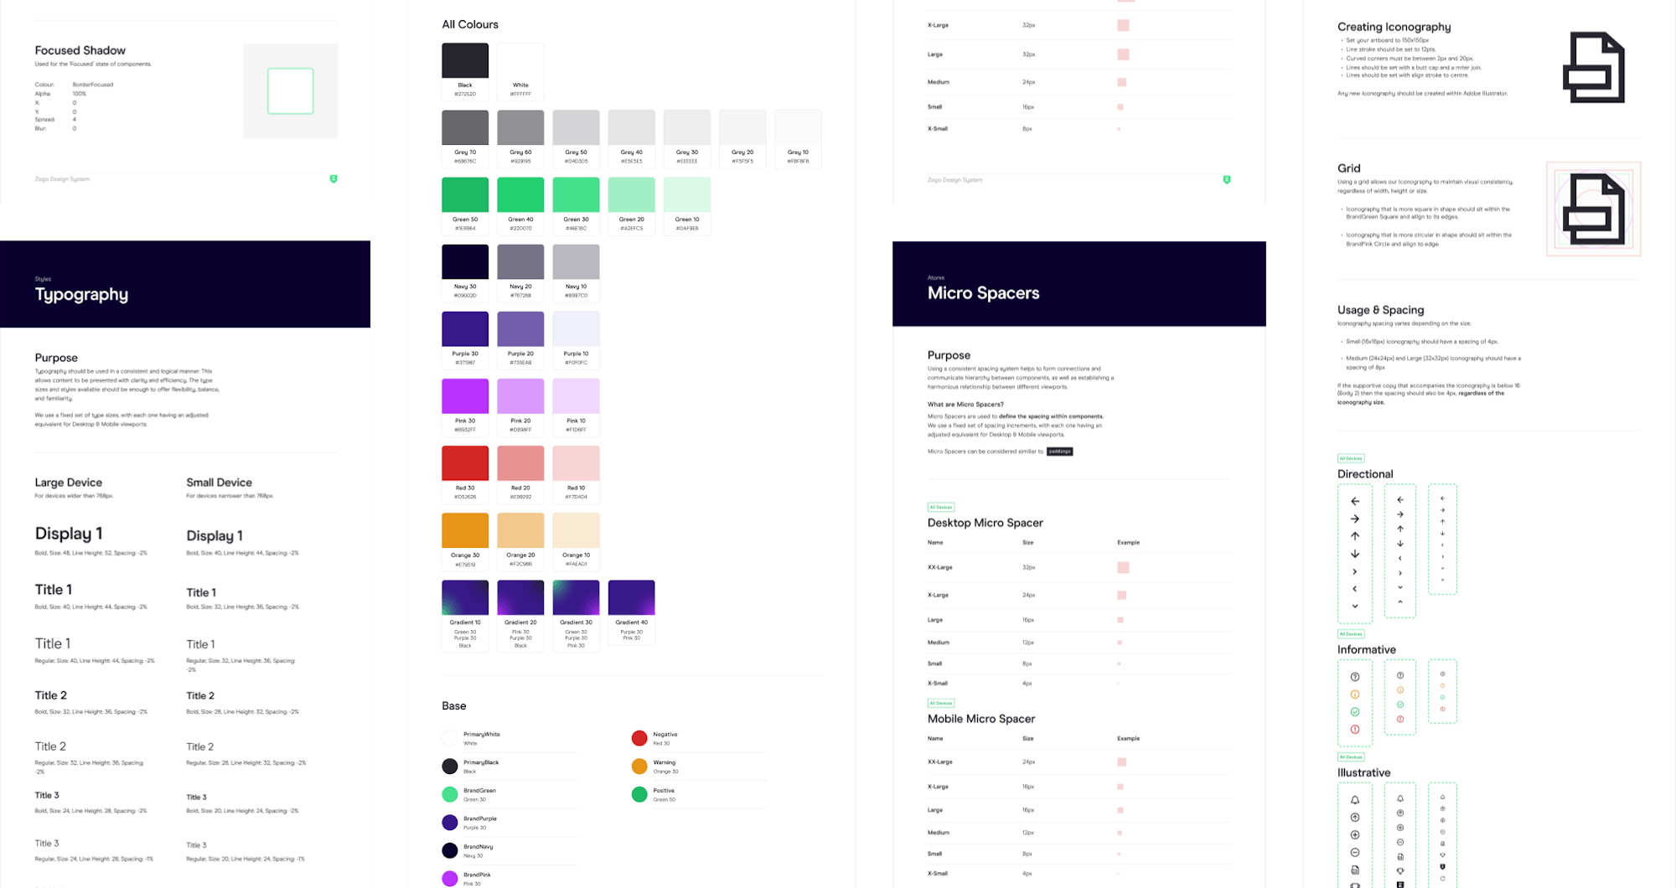This screenshot has height=888, width=1676.
Task: Click the black 'paddings' tag
Action: click(1059, 452)
